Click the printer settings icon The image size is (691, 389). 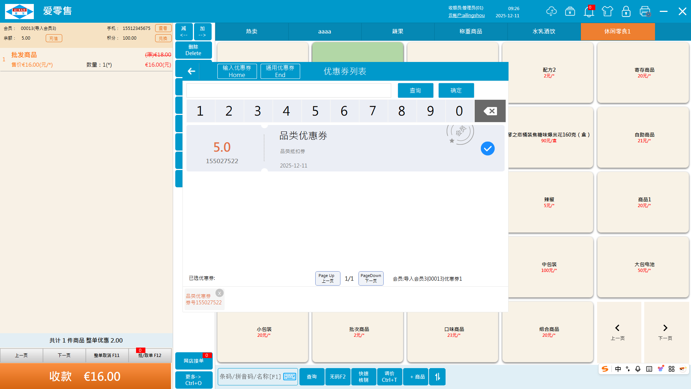[x=645, y=12]
